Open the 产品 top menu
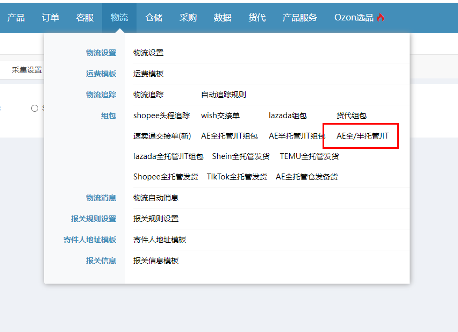Image resolution: width=458 pixels, height=332 pixels. 16,18
